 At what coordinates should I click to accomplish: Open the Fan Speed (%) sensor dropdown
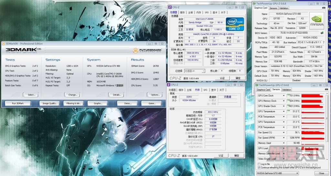coord(284,132)
